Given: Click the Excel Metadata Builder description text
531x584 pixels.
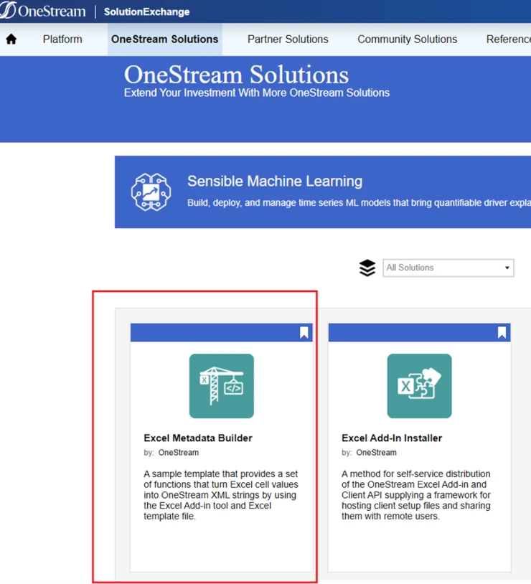Looking at the screenshot, I should click(x=220, y=495).
